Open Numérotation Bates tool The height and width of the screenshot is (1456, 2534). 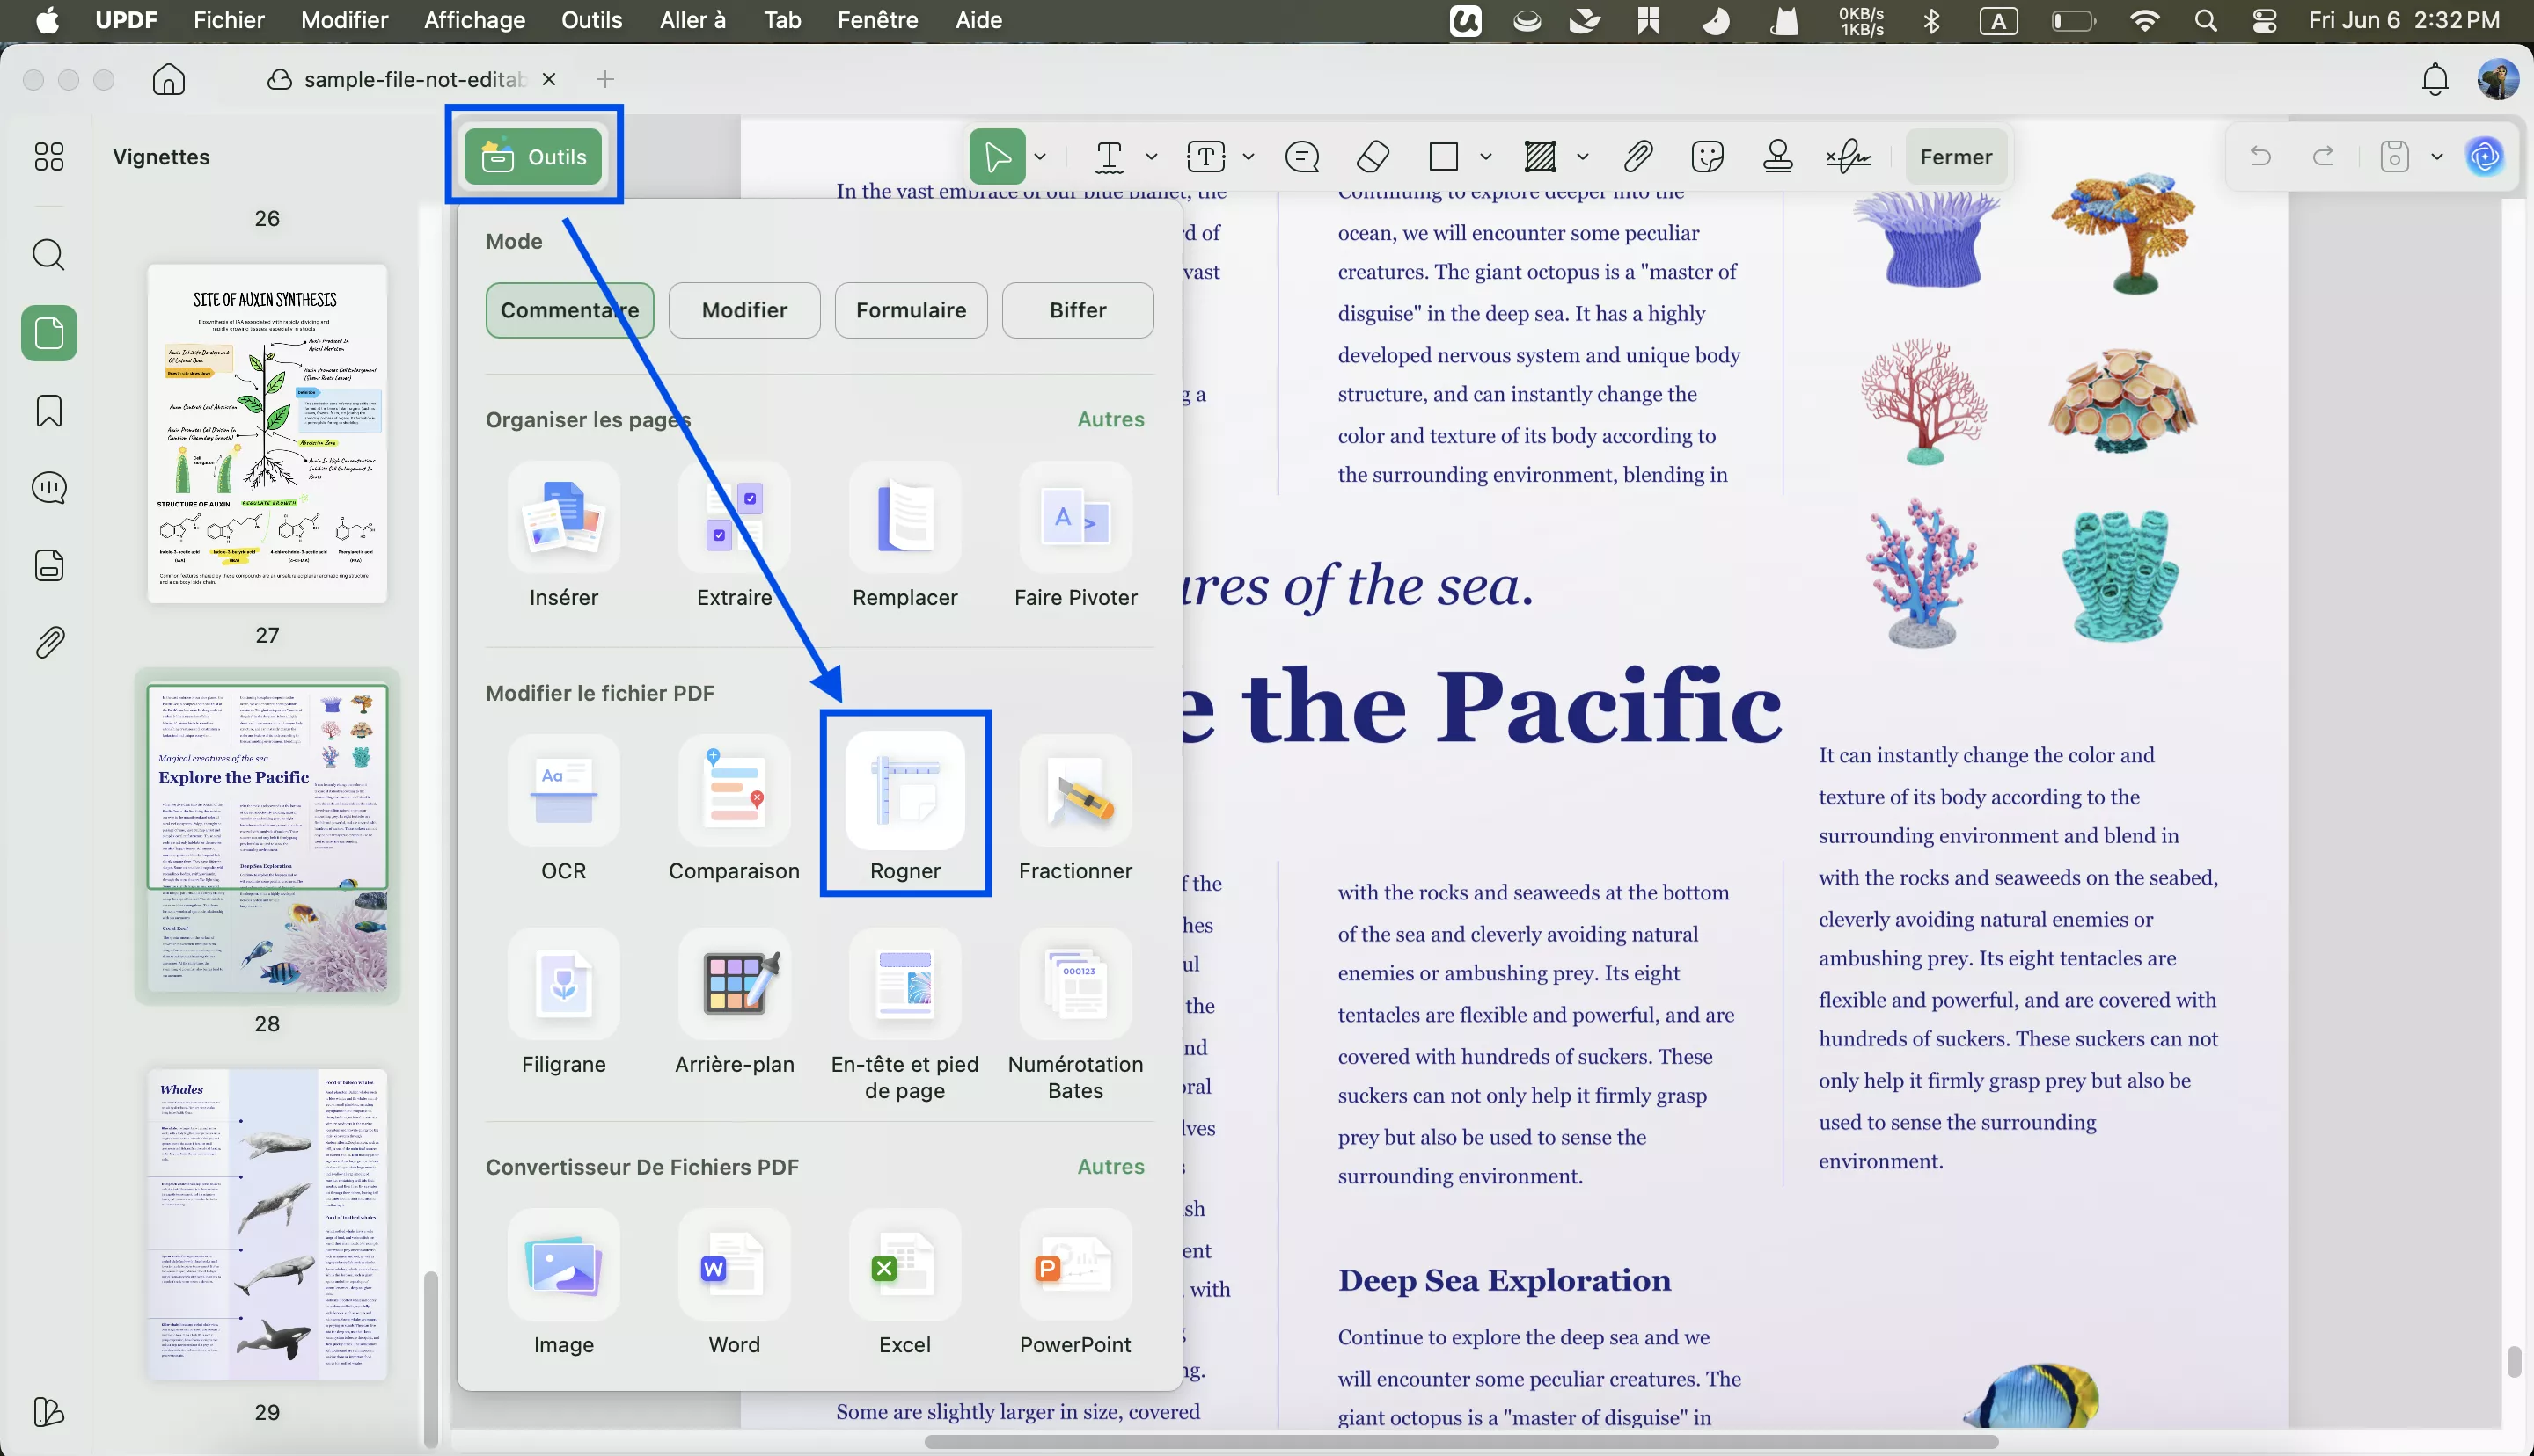[x=1075, y=1015]
